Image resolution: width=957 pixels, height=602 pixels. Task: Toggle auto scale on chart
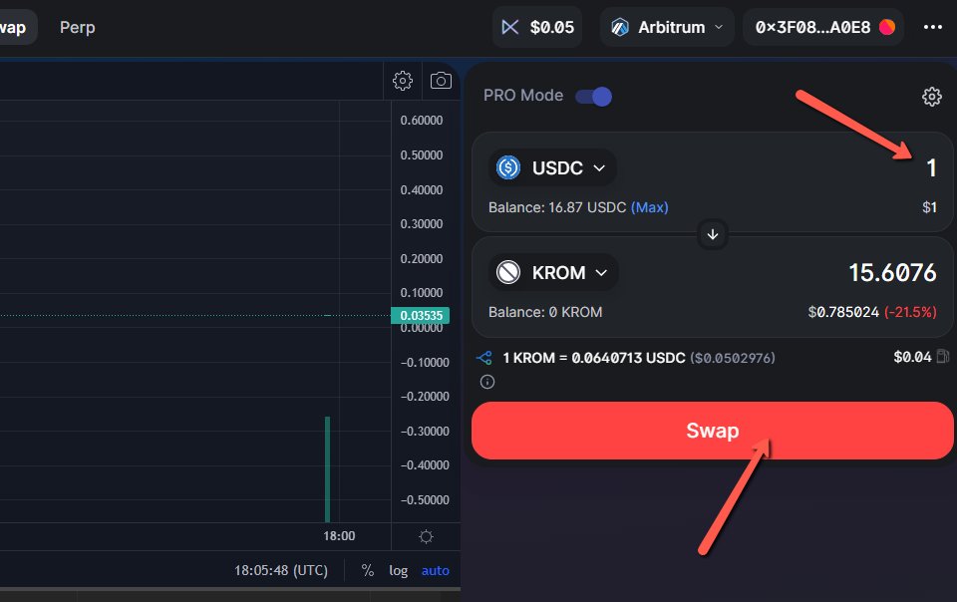pyautogui.click(x=436, y=570)
